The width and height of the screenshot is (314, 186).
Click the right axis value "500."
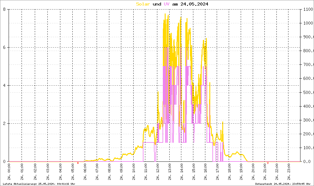[308, 92]
